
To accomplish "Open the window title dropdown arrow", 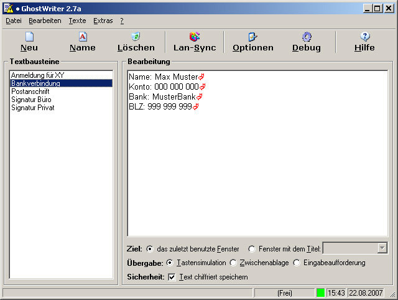I will point(382,248).
